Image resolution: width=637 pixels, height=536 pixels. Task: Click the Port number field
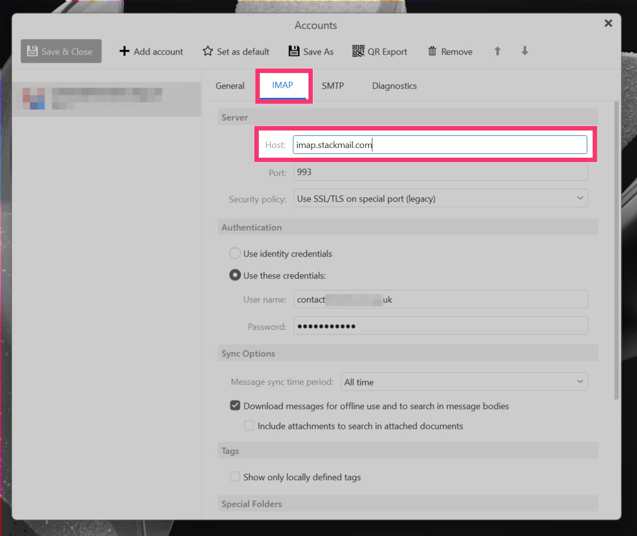[x=440, y=172]
